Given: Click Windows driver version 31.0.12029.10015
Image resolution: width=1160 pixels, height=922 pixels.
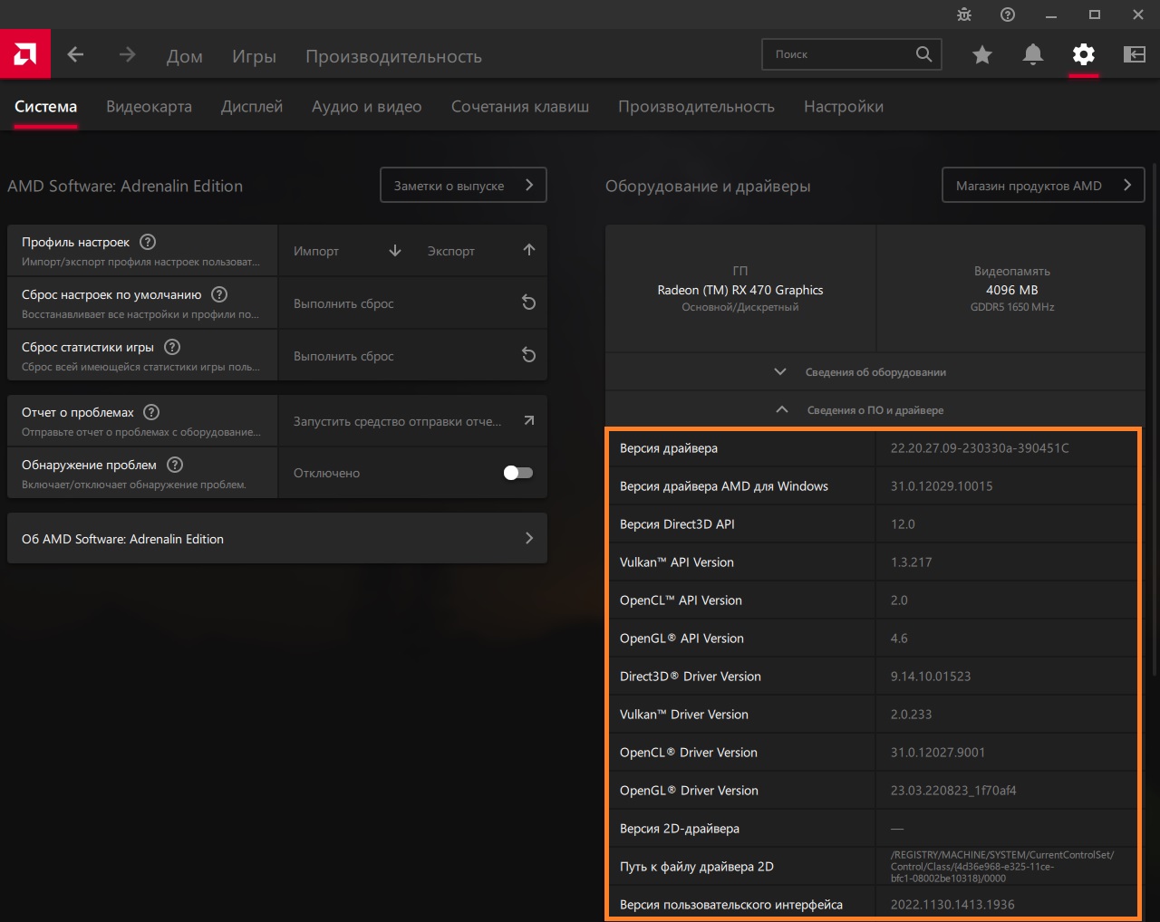Looking at the screenshot, I should (x=942, y=486).
